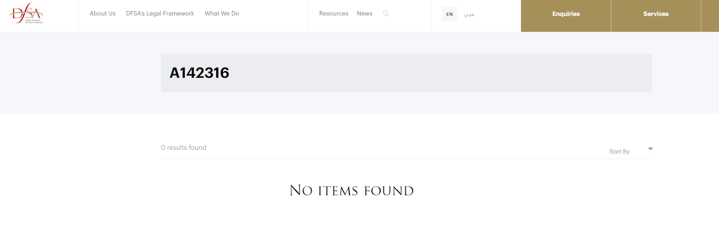This screenshot has width=719, height=231.
Task: Expand the Sort By arrow
Action: click(650, 149)
